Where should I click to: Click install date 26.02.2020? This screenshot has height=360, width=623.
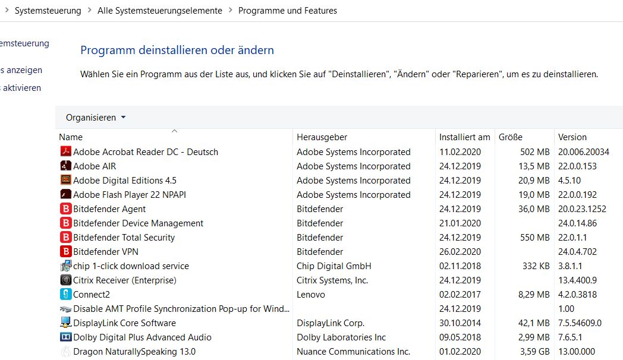click(x=460, y=252)
